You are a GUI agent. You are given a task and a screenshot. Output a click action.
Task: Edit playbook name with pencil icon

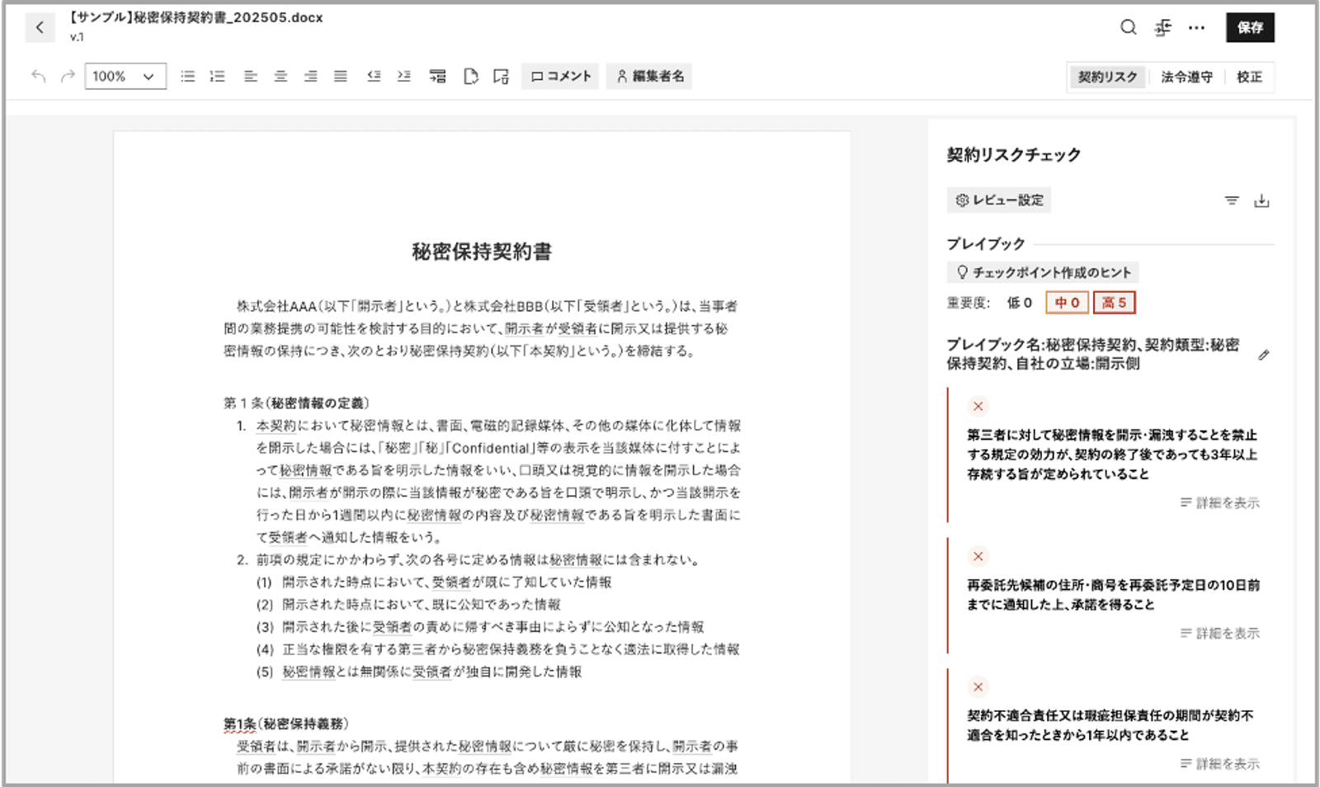tap(1263, 355)
